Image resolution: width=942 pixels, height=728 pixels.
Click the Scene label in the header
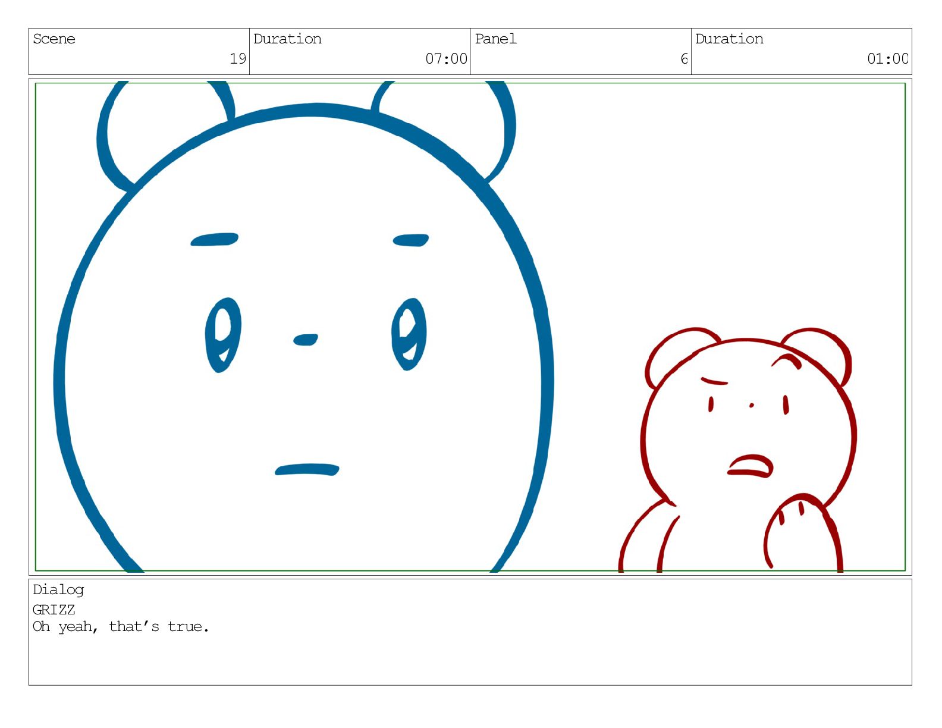click(x=54, y=39)
